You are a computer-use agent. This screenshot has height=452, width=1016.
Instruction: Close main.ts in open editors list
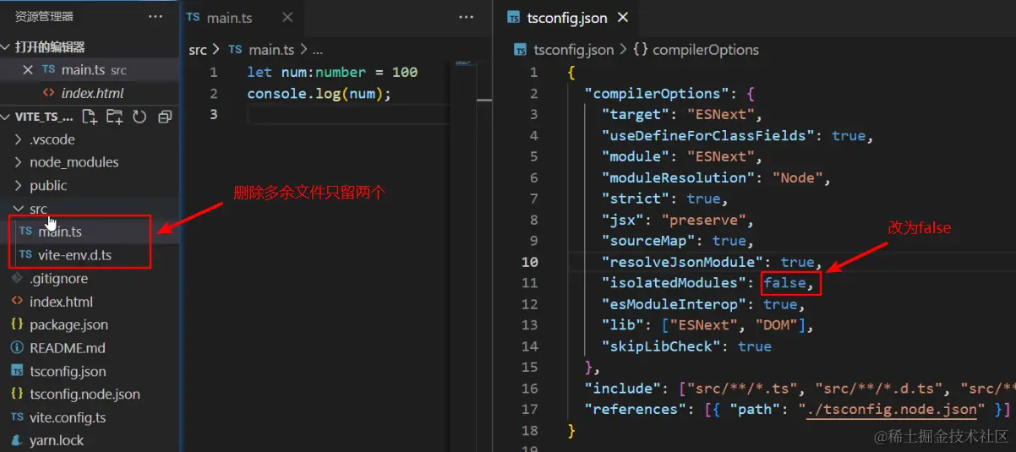(28, 70)
